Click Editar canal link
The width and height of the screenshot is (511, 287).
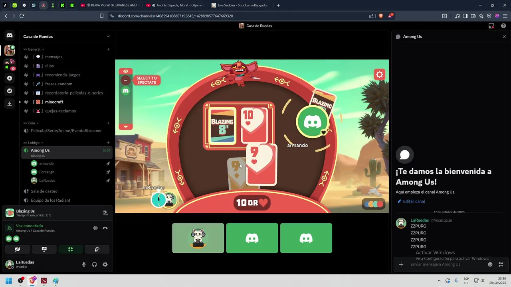pos(411,201)
